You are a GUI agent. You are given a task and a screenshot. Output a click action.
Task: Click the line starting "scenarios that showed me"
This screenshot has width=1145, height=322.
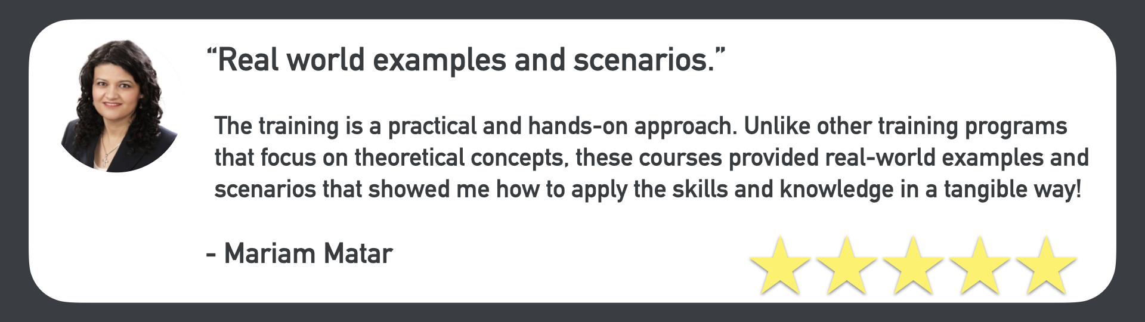[x=647, y=190]
